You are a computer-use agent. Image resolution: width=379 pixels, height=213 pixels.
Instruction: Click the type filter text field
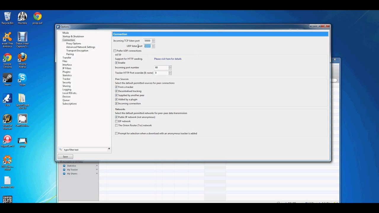point(85,150)
